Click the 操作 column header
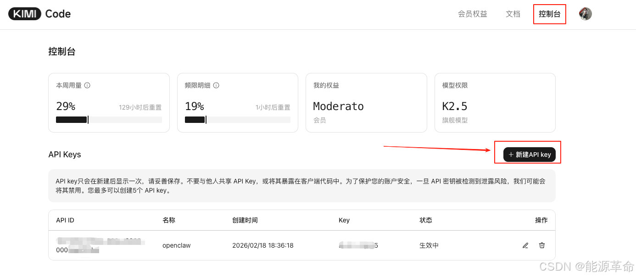636x277 pixels. (541, 220)
